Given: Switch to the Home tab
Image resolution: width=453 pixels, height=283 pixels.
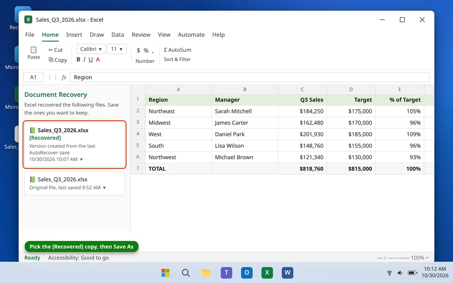Looking at the screenshot, I should (x=50, y=34).
